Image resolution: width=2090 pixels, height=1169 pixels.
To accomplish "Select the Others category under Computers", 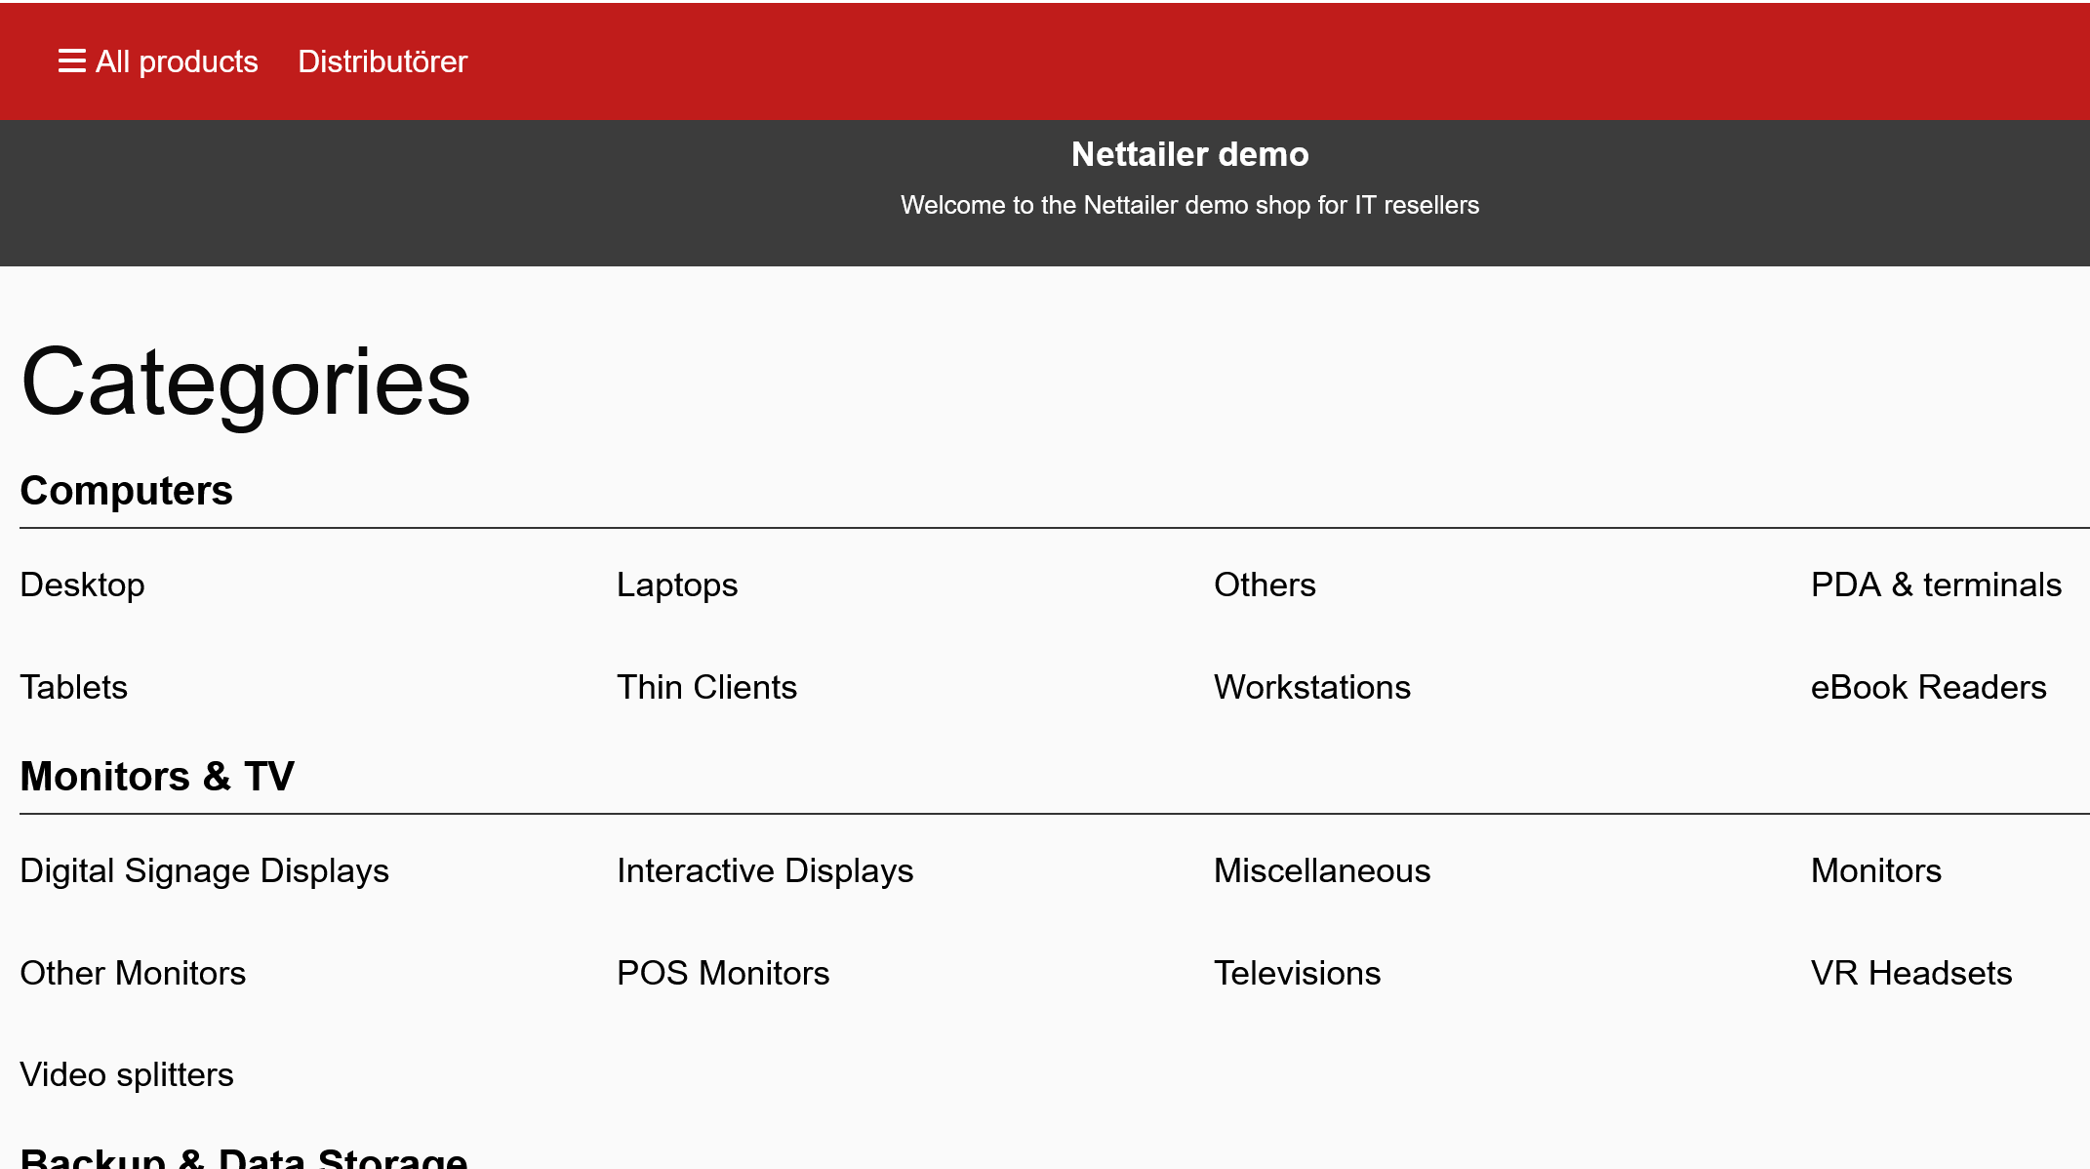I will pos(1265,584).
